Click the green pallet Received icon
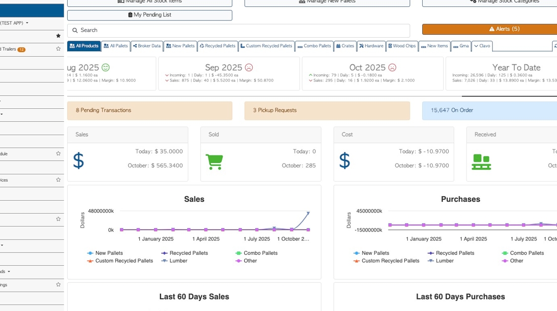Screen dimensions: 557x311 pyautogui.click(x=481, y=161)
